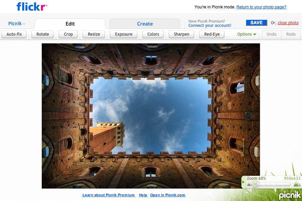Follow the close photo link
Screen dimensions: 302x201
(x=288, y=23)
